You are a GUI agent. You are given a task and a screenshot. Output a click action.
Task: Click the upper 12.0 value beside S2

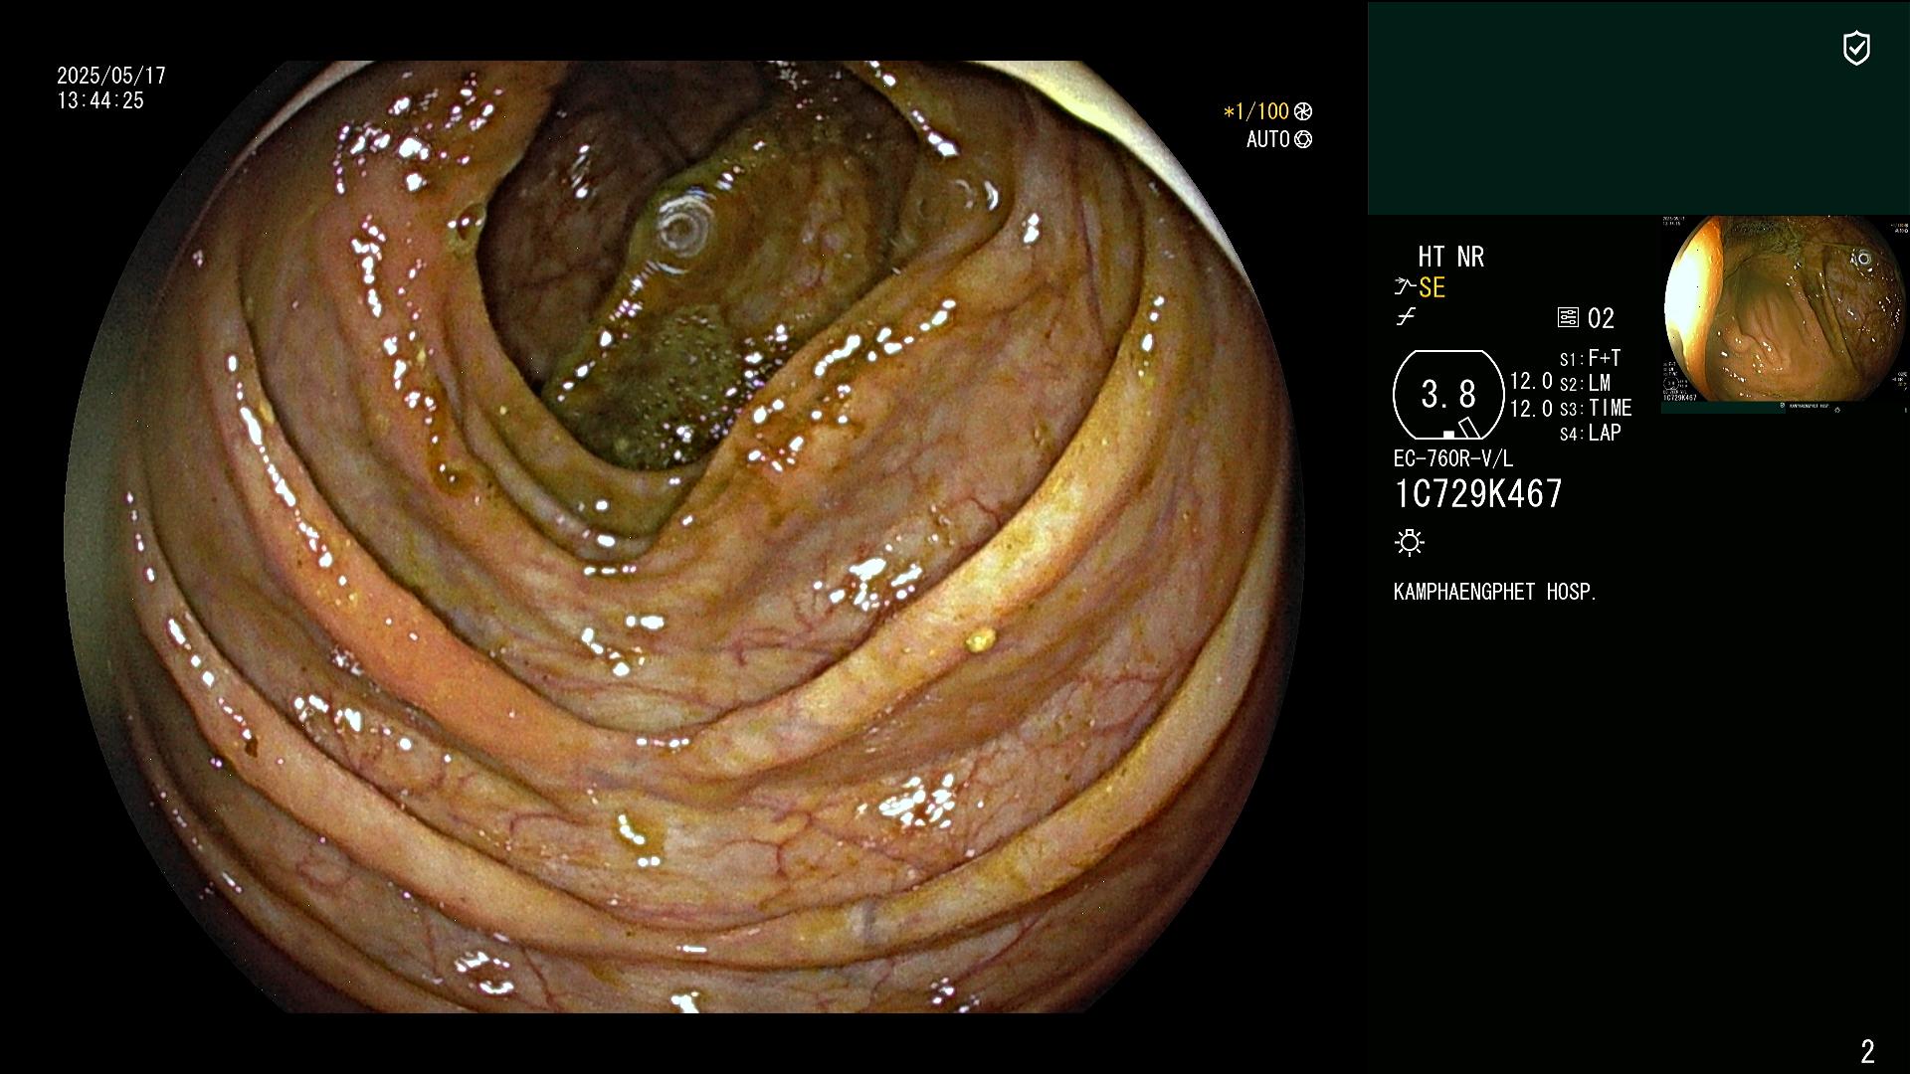click(x=1531, y=382)
